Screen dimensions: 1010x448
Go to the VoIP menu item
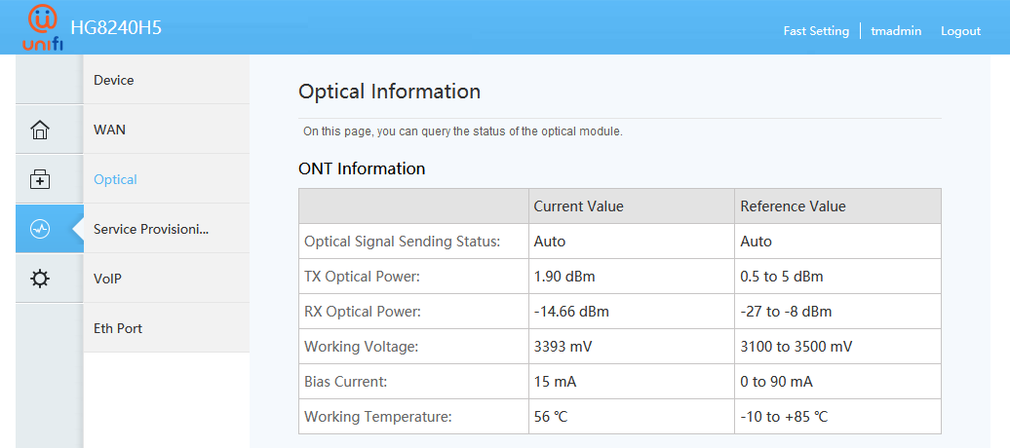point(107,279)
